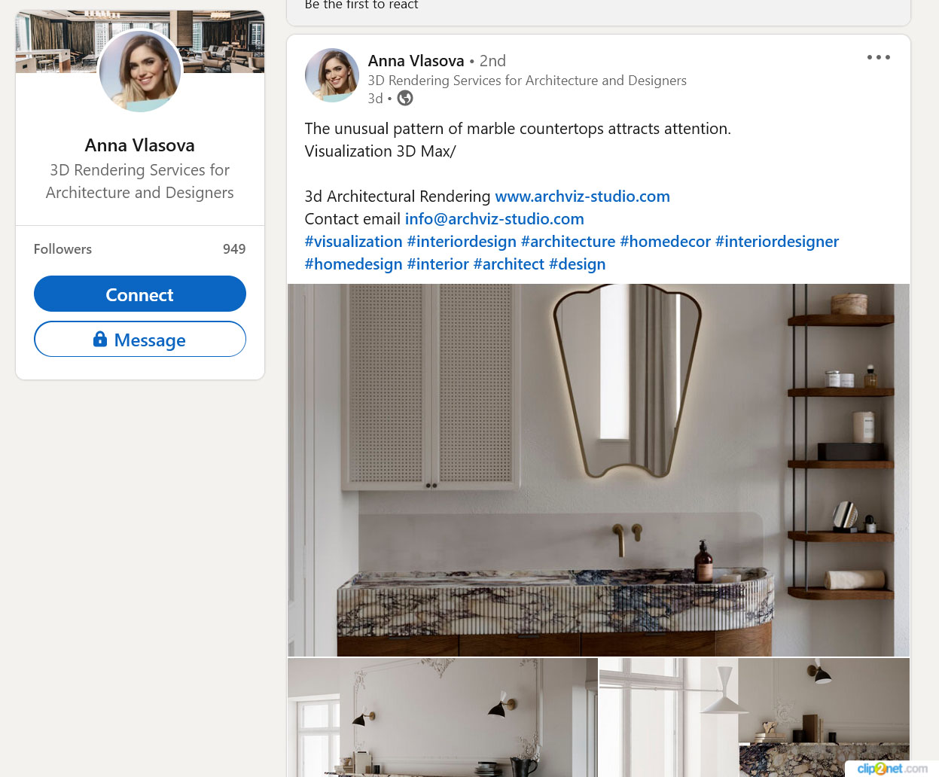The width and height of the screenshot is (939, 777).
Task: Open the lower-left wall sconce render image
Action: click(x=443, y=718)
